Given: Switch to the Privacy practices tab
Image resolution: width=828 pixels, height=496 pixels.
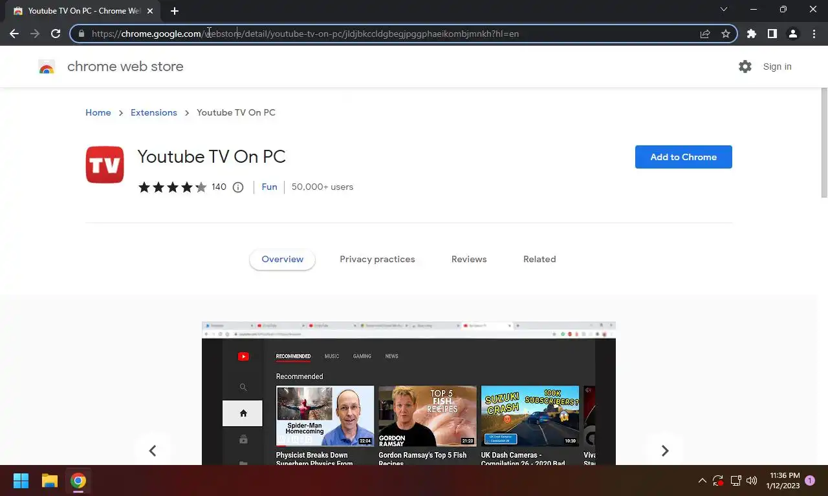Looking at the screenshot, I should point(377,259).
